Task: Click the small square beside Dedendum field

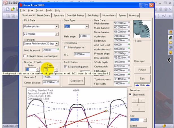Action: [x=129, y=39]
